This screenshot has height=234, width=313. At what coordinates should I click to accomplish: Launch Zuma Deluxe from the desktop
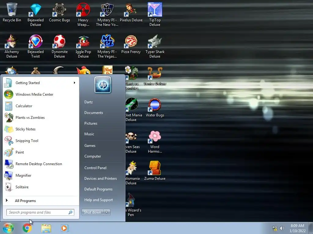coord(155,171)
